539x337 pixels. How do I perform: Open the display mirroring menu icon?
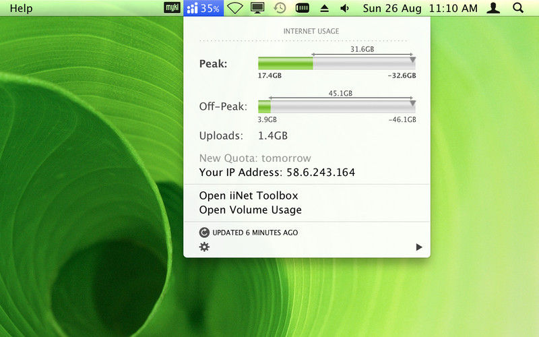pos(257,8)
